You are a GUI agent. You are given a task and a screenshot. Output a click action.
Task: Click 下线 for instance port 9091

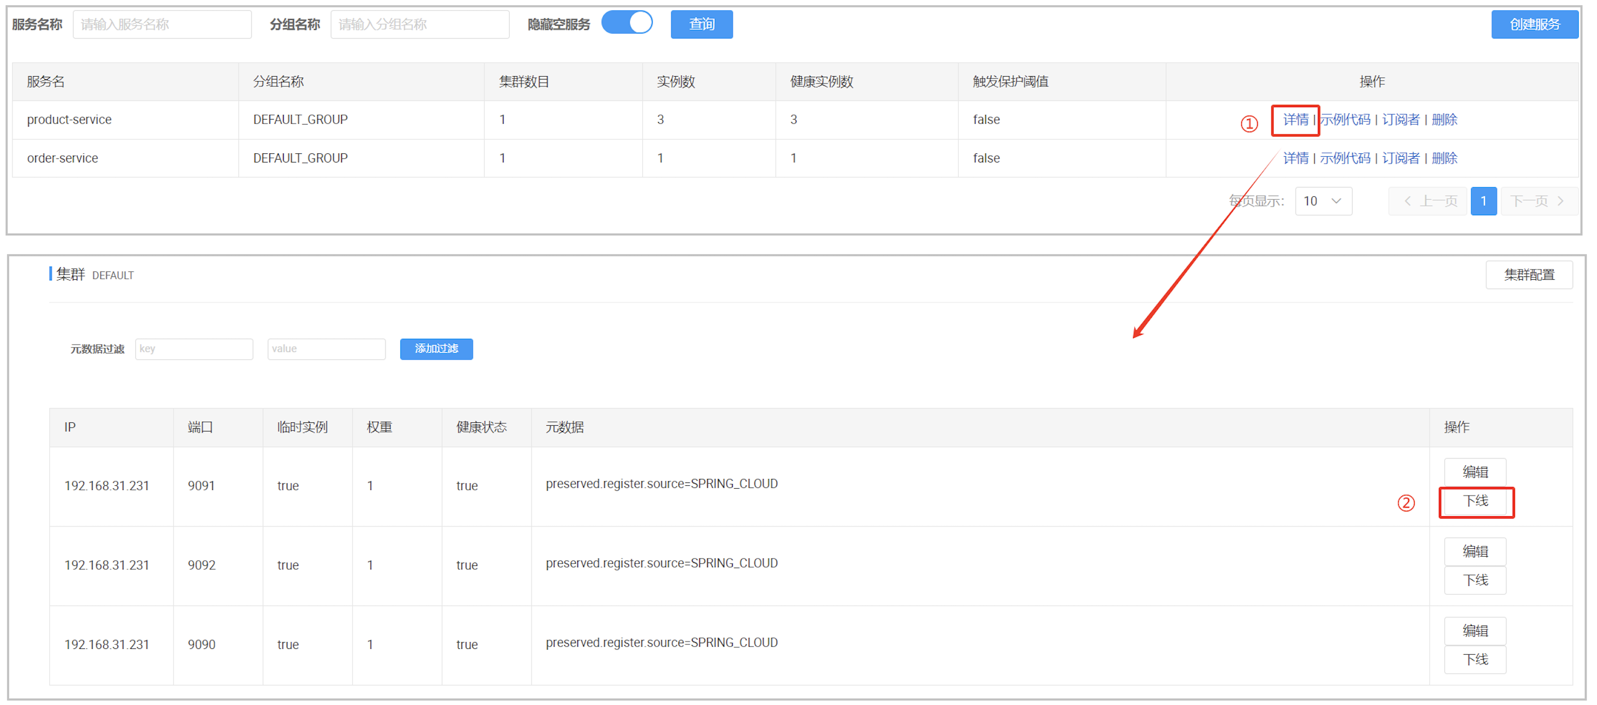click(x=1475, y=501)
